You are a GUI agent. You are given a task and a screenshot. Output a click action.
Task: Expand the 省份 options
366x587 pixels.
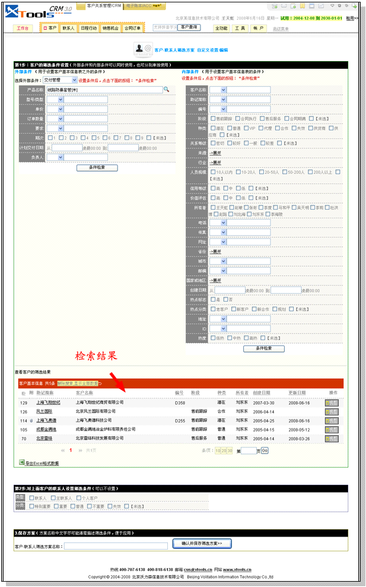point(215,251)
